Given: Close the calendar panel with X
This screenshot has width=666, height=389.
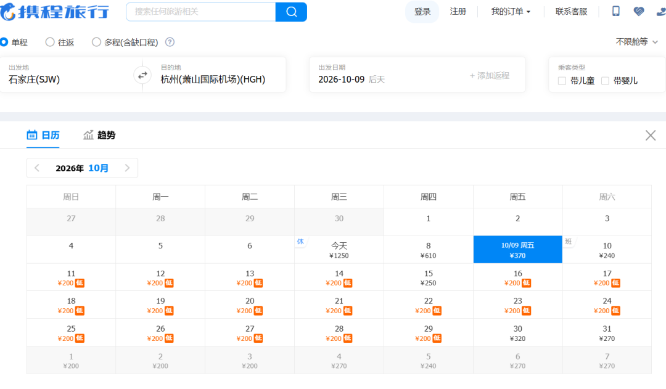Looking at the screenshot, I should (651, 136).
